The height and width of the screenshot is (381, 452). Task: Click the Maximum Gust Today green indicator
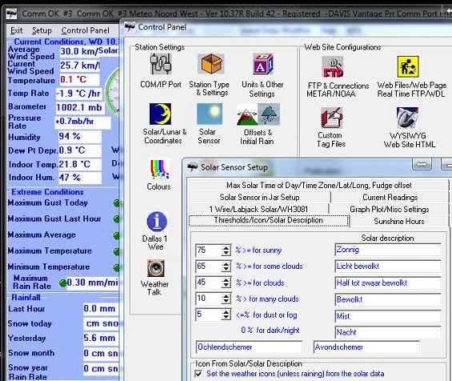(117, 203)
